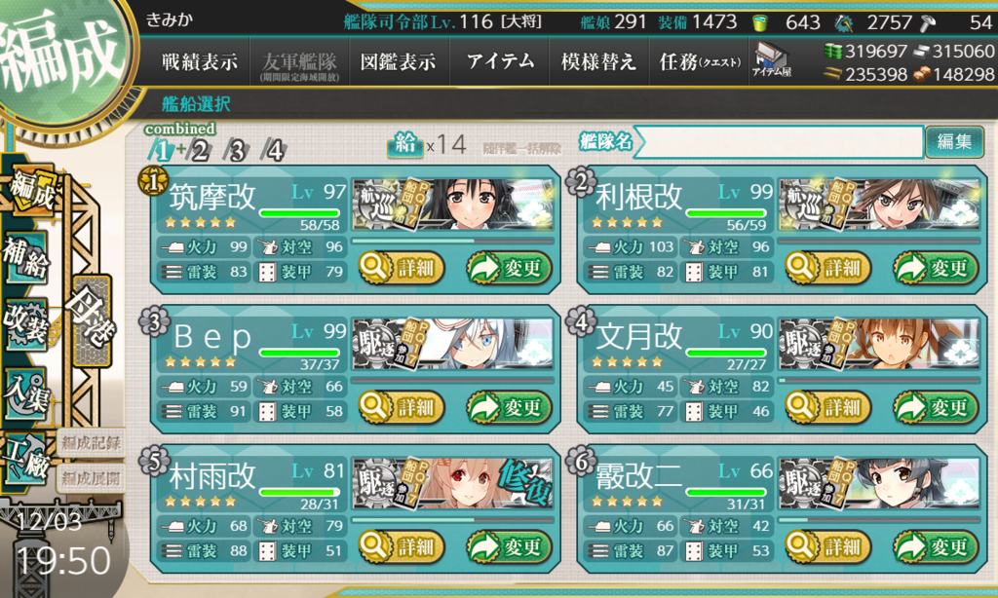
Task: Open the 入渠 docking sidebar icon
Action: [x=26, y=392]
